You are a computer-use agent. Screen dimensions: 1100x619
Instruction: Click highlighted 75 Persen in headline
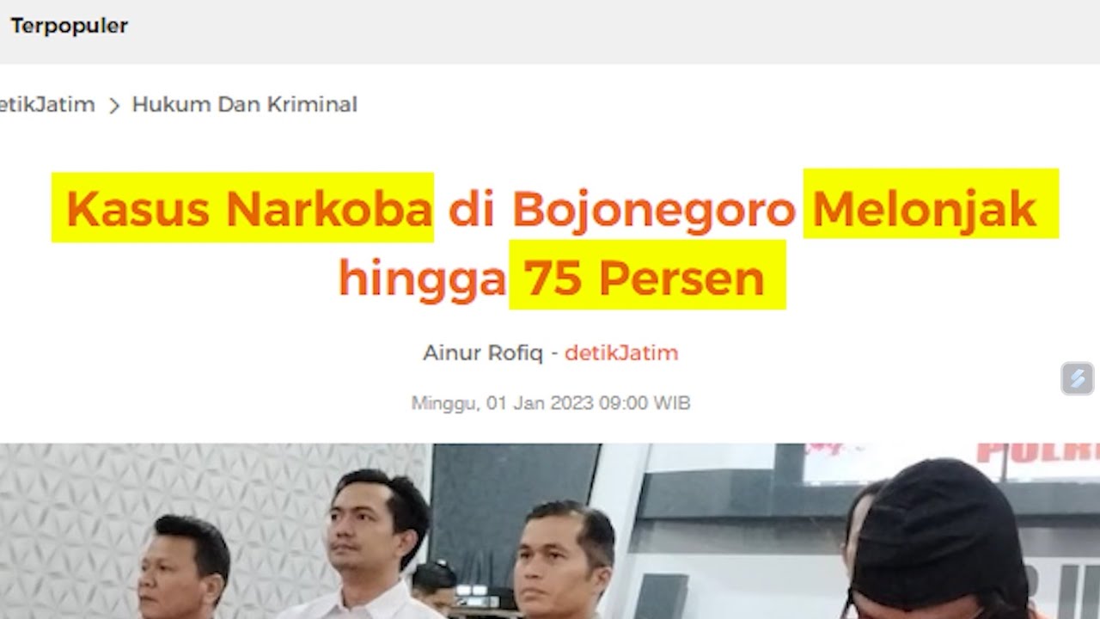(644, 279)
